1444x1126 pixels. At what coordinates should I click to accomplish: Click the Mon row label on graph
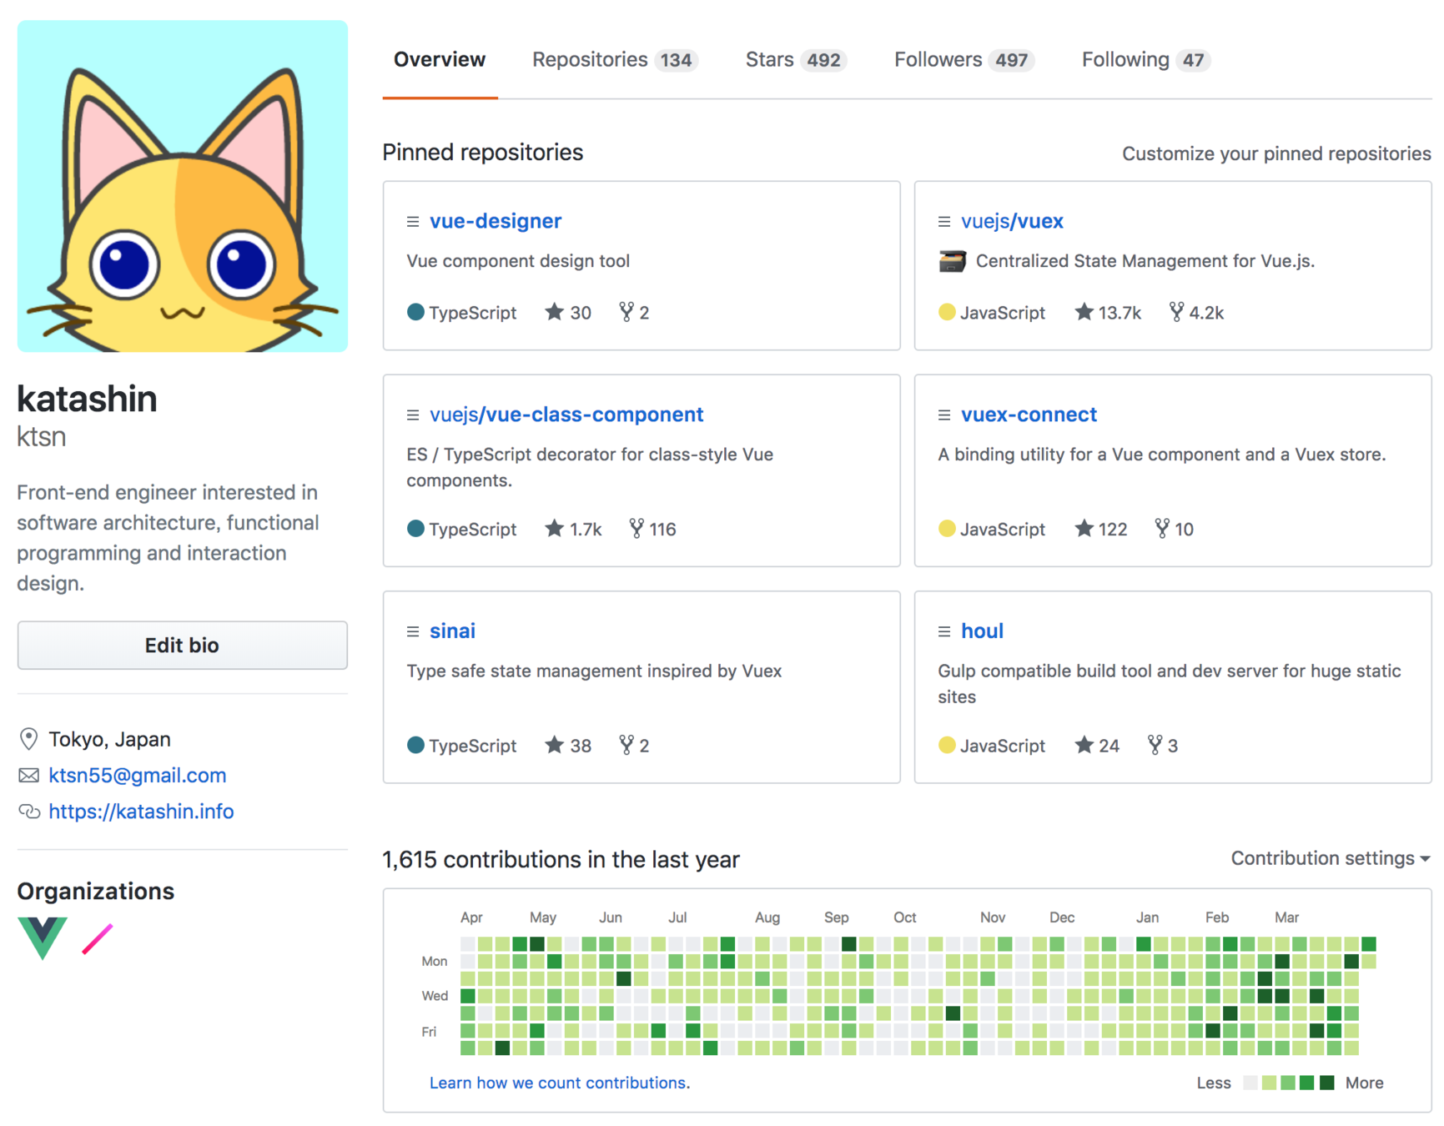[435, 961]
